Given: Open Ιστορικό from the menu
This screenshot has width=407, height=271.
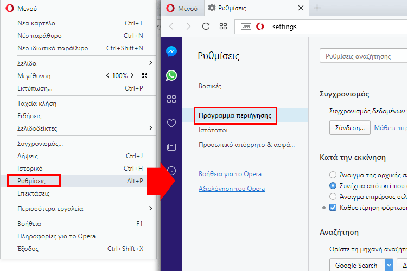Looking at the screenshot, I should (78, 169).
